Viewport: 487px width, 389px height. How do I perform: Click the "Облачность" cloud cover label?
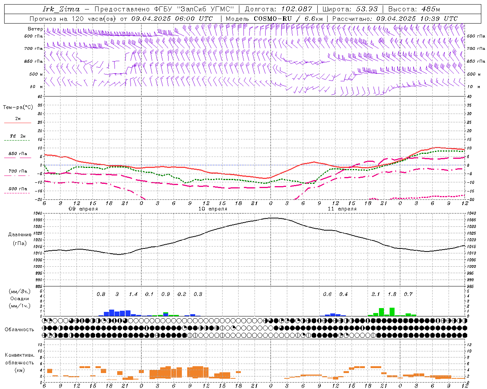click(x=19, y=330)
